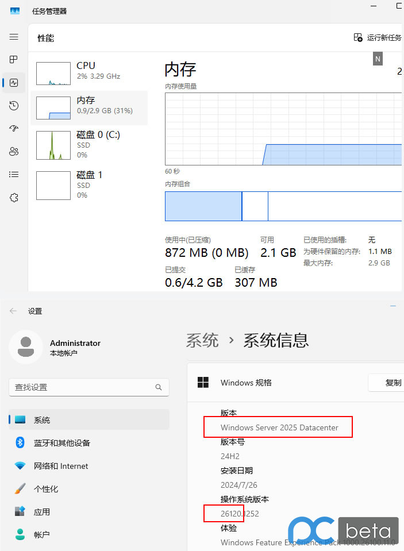Click 'Windows Server 2025 Datacenter' edition text
Viewport: 404px width, 551px height.
[279, 427]
